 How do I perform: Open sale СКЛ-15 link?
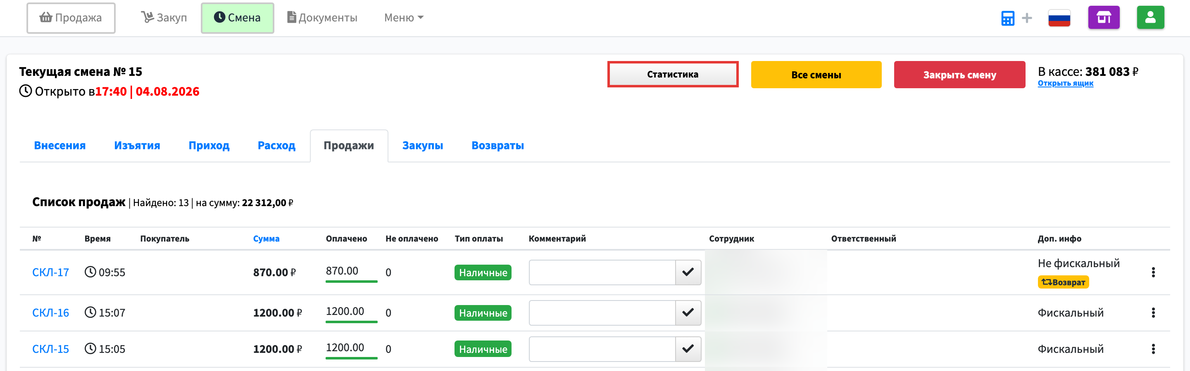coord(50,349)
